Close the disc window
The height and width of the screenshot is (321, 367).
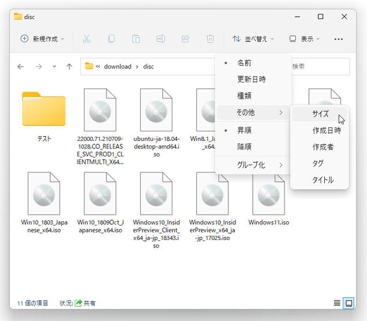click(344, 17)
